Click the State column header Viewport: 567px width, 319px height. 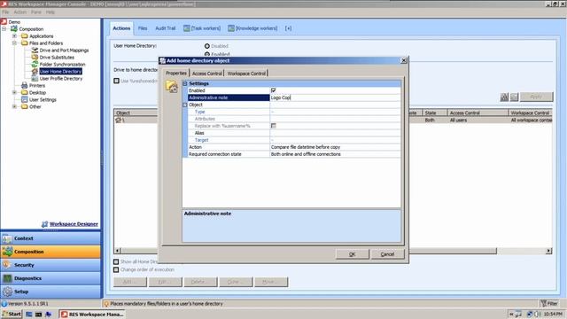[x=435, y=113]
